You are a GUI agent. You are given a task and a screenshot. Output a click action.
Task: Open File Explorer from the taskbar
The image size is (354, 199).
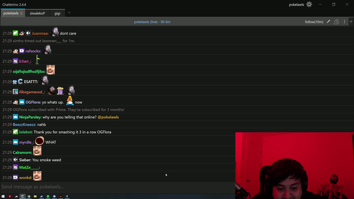click(35, 197)
